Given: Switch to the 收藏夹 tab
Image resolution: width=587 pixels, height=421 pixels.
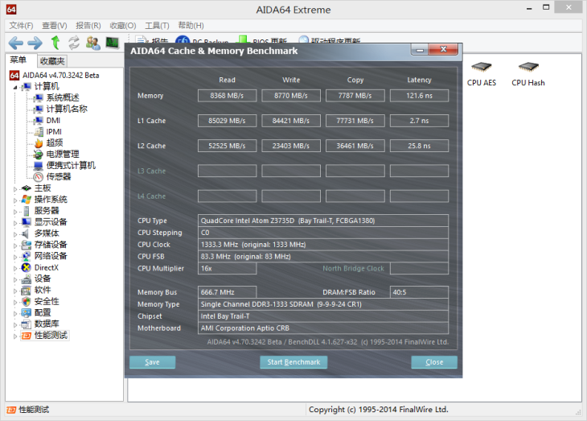Looking at the screenshot, I should pyautogui.click(x=52, y=60).
